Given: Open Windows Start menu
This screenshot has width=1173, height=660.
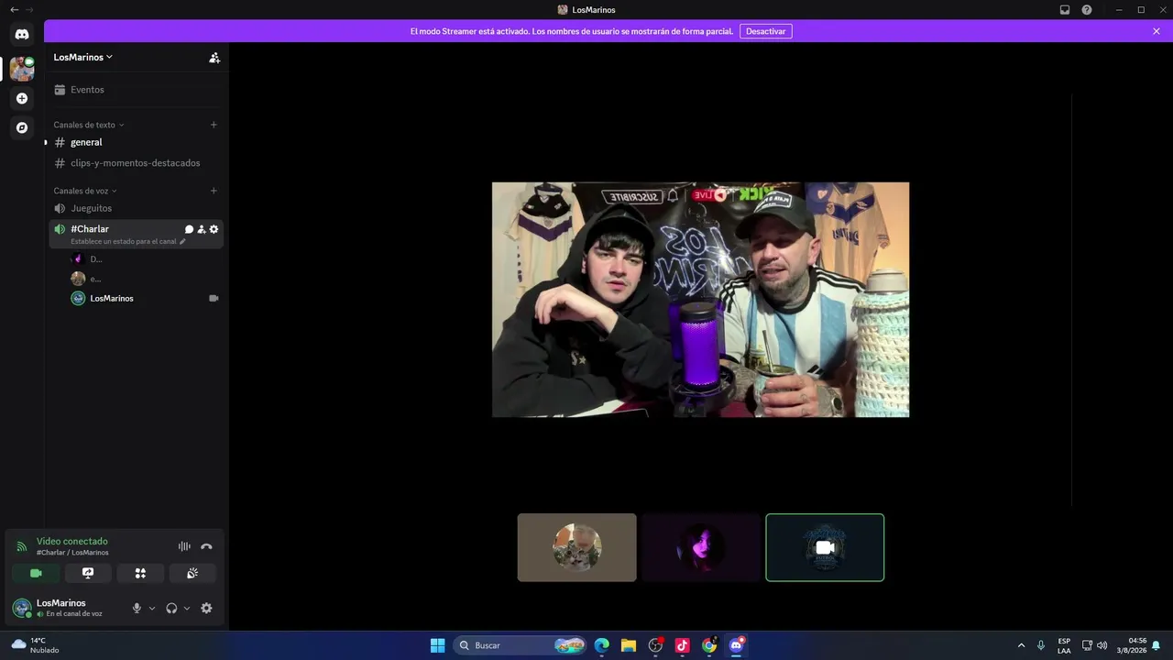Looking at the screenshot, I should pos(437,645).
